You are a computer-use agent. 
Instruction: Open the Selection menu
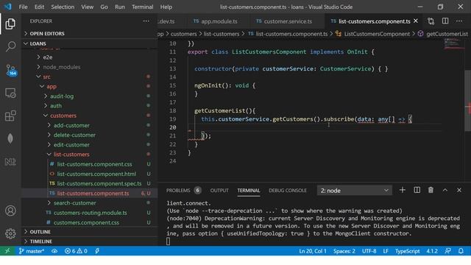point(63,7)
